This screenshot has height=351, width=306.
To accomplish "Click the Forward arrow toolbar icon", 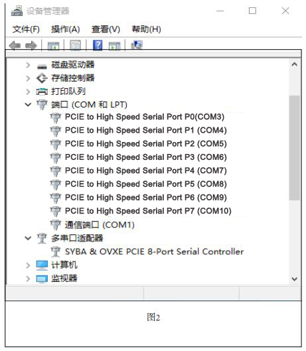I will pos(31,46).
